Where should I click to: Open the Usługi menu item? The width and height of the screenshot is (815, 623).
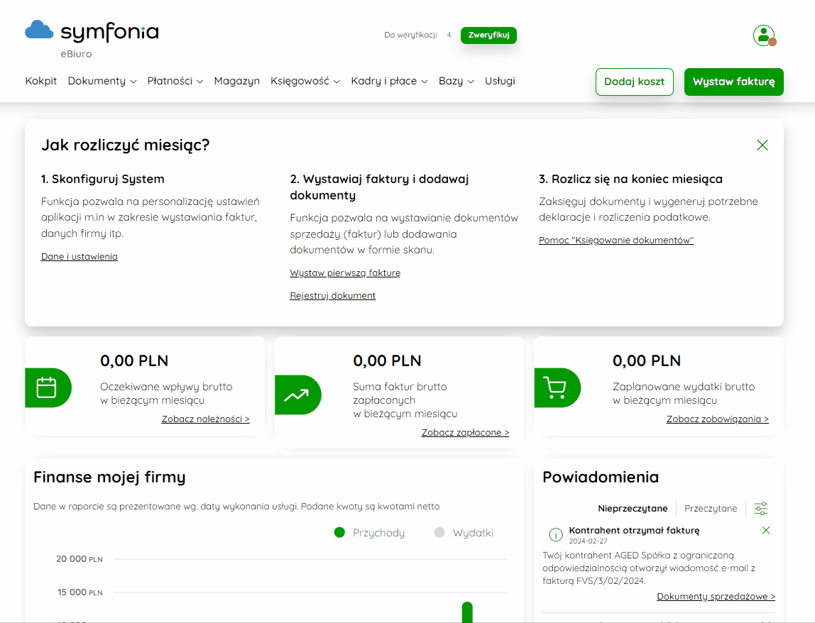pyautogui.click(x=500, y=81)
